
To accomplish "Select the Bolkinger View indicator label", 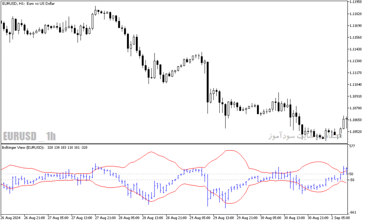I will (x=23, y=147).
